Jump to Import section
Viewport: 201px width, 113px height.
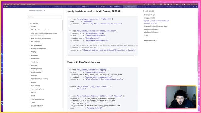(x=147, y=35)
